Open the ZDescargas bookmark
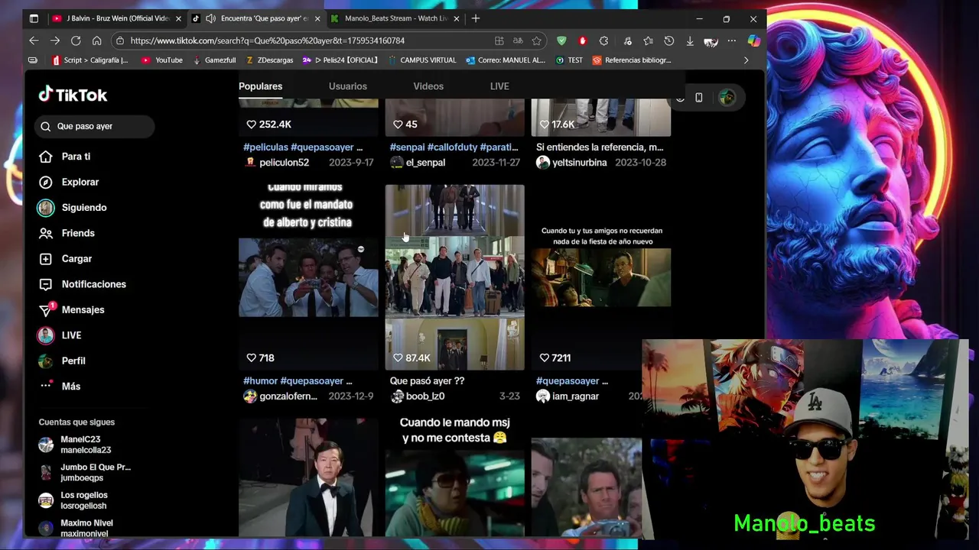The width and height of the screenshot is (979, 550). pyautogui.click(x=269, y=60)
